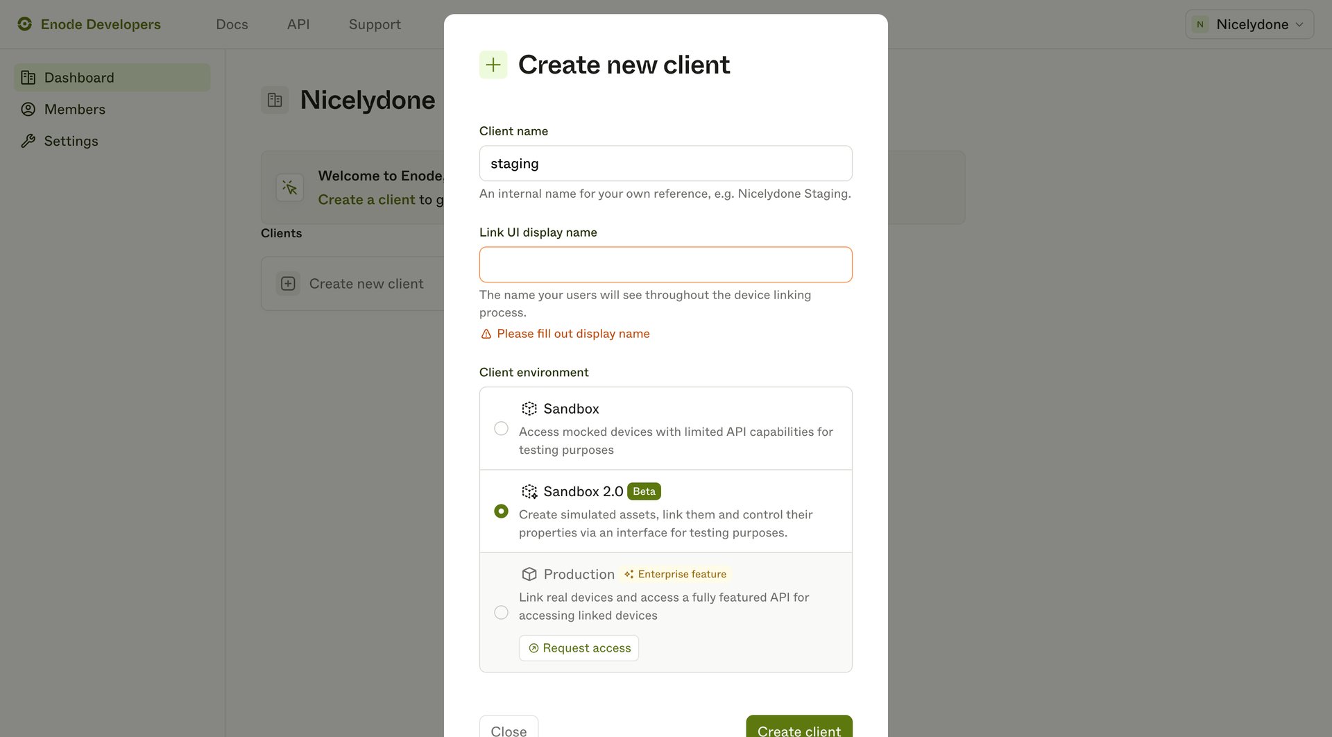Click the Request access button under Production

[x=579, y=647]
